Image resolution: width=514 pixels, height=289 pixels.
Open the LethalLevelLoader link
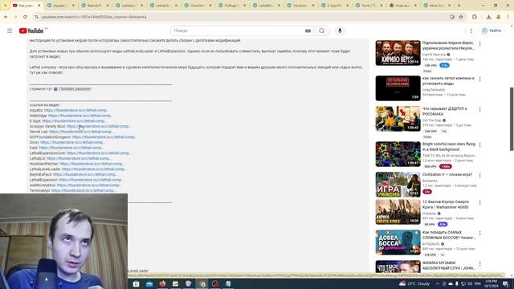click(x=94, y=169)
